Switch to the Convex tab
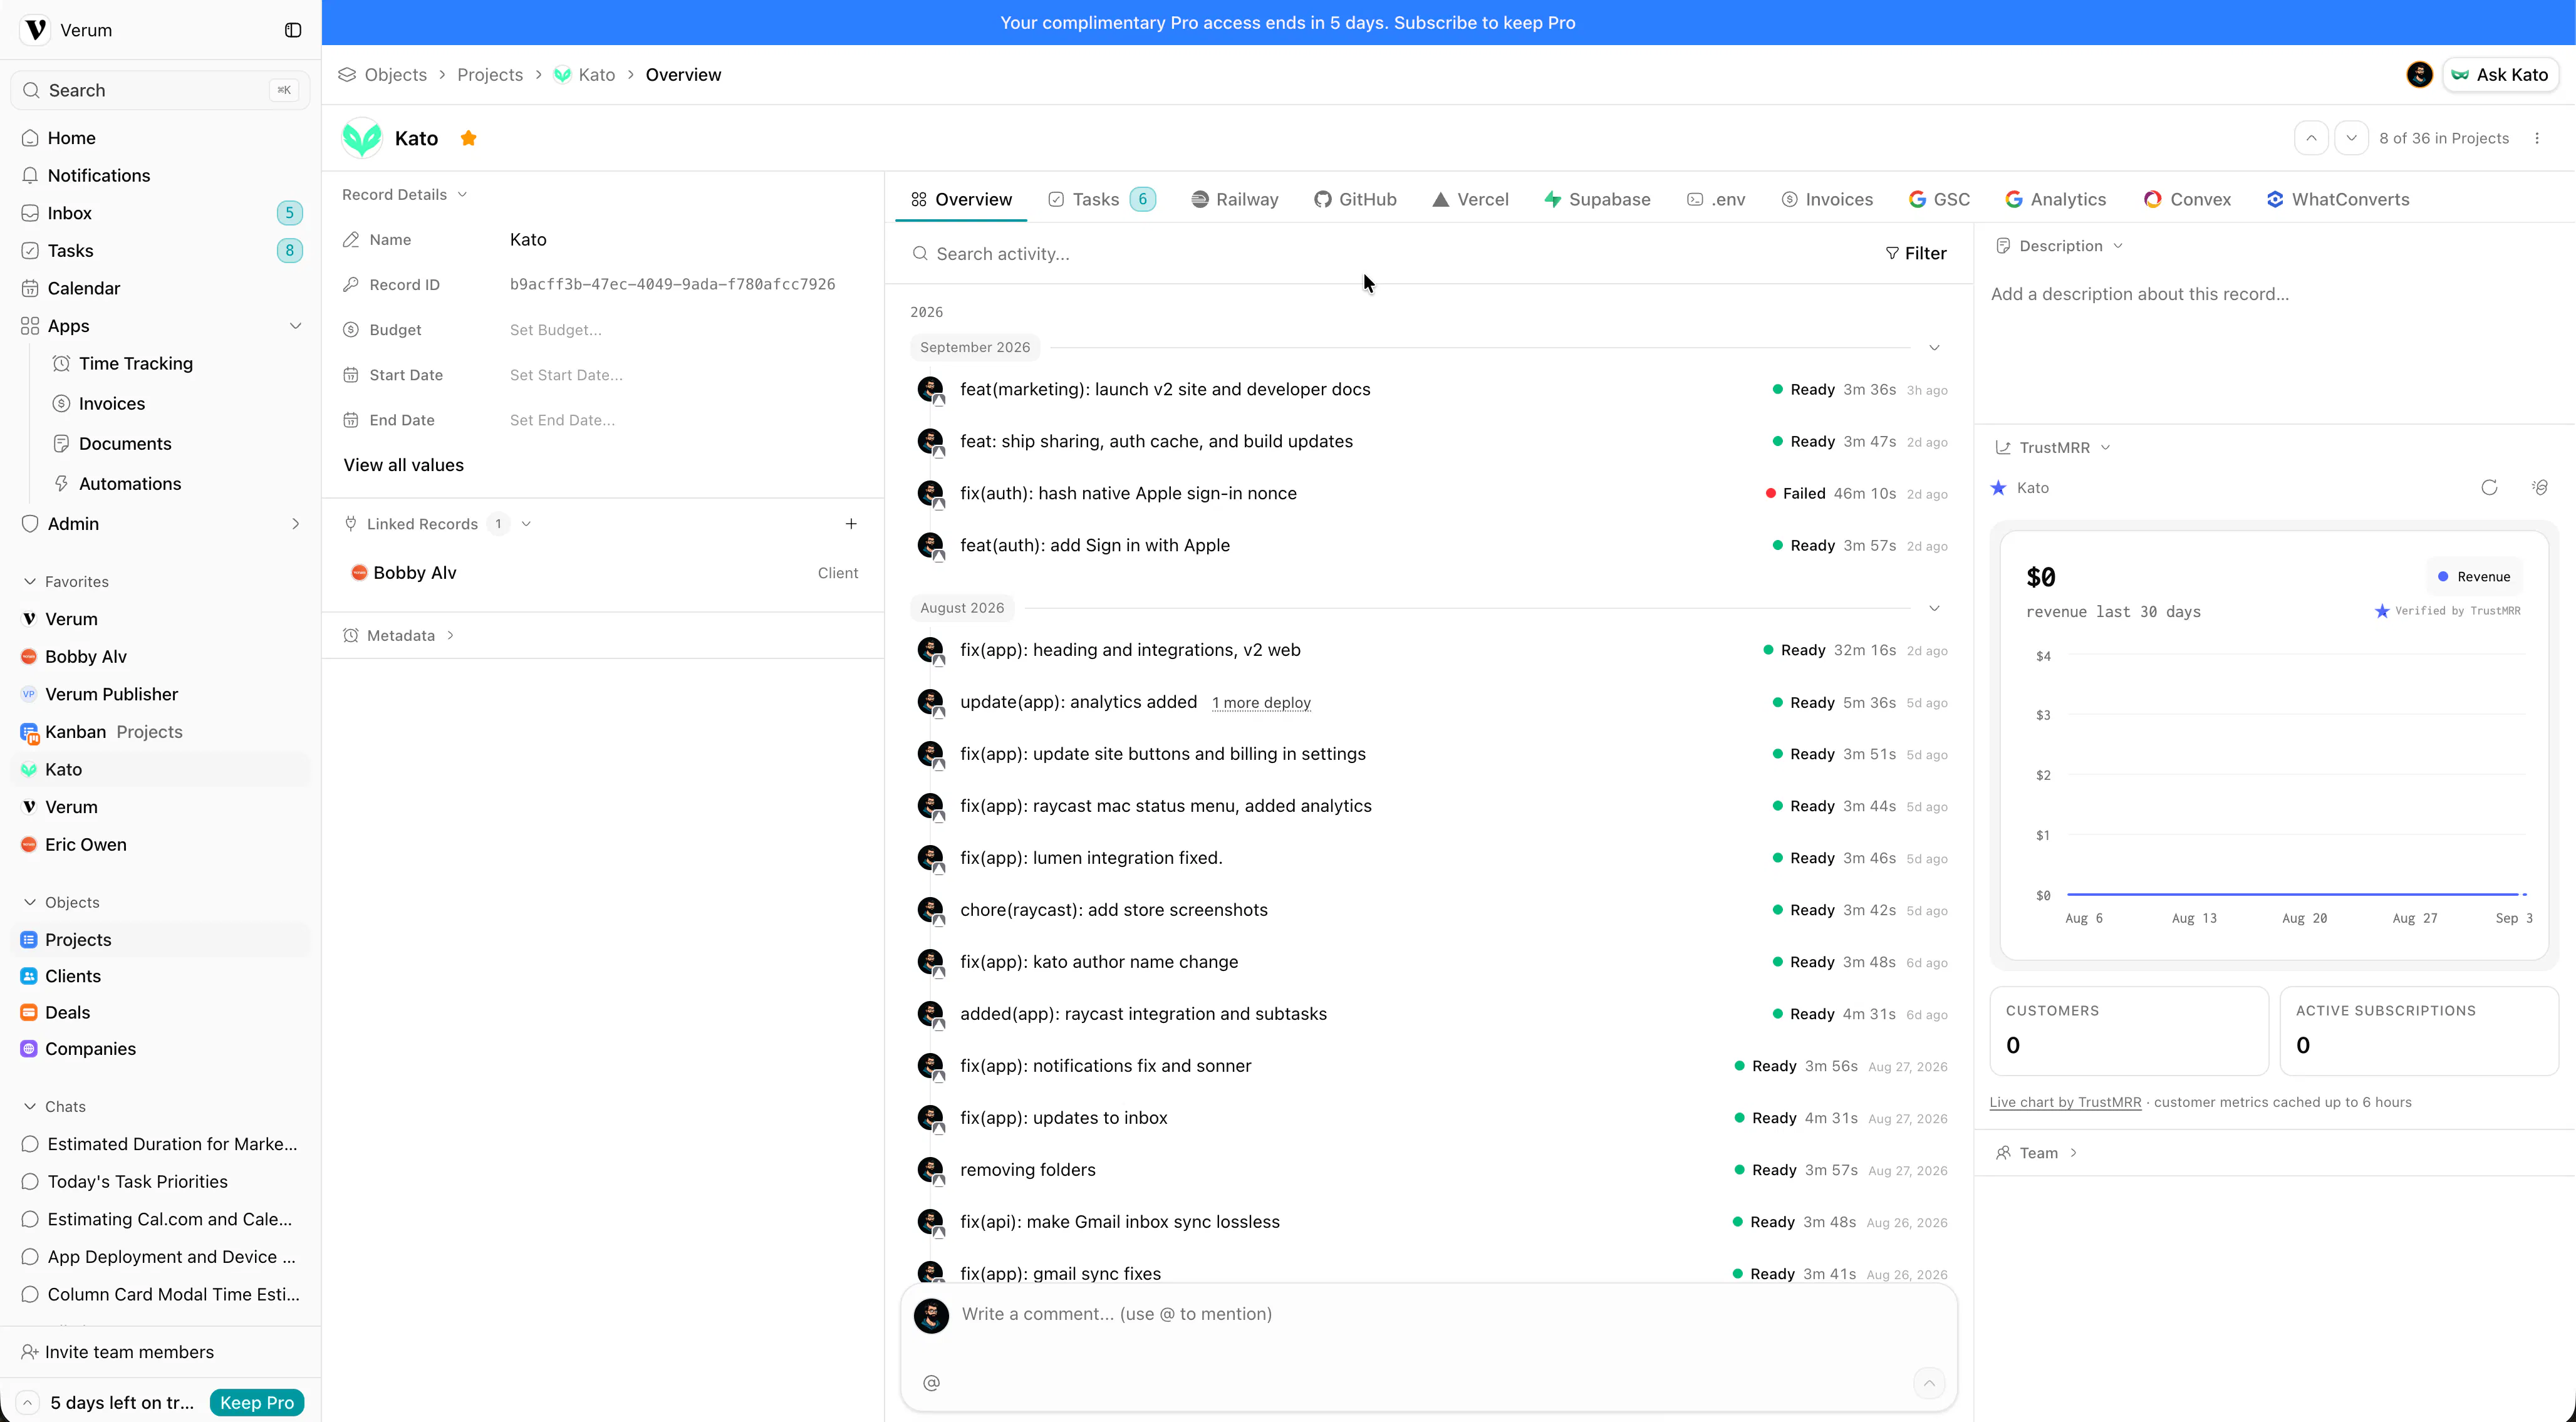This screenshot has width=2576, height=1422. point(2187,199)
